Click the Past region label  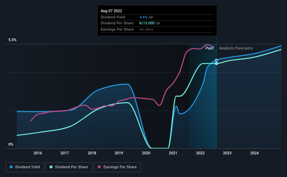[x=209, y=48]
